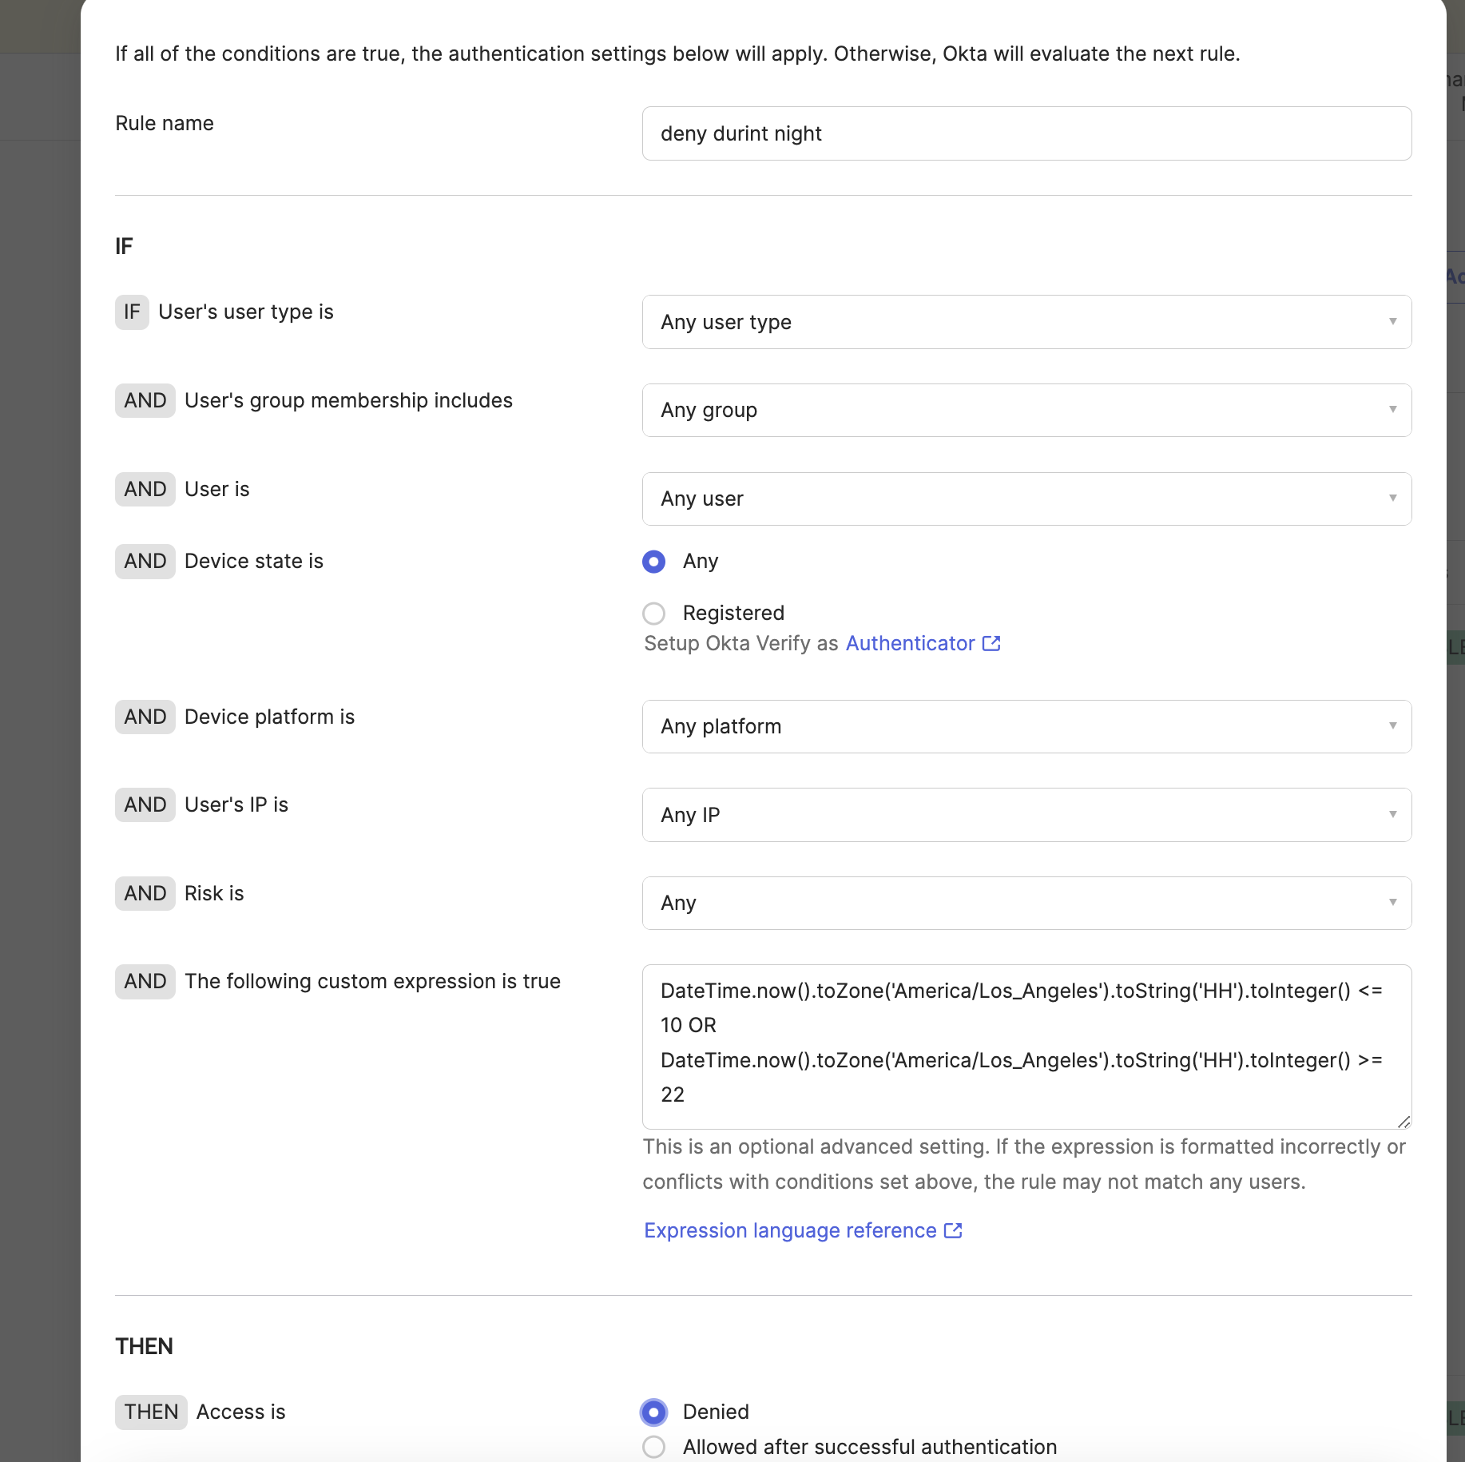The image size is (1465, 1462).
Task: Click external-link icon after Expression language reference
Action: [x=953, y=1230]
